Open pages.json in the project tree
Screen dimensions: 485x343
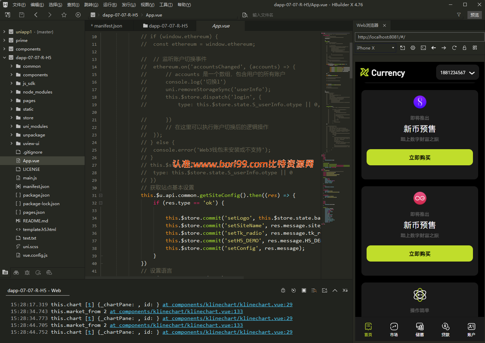click(x=34, y=212)
